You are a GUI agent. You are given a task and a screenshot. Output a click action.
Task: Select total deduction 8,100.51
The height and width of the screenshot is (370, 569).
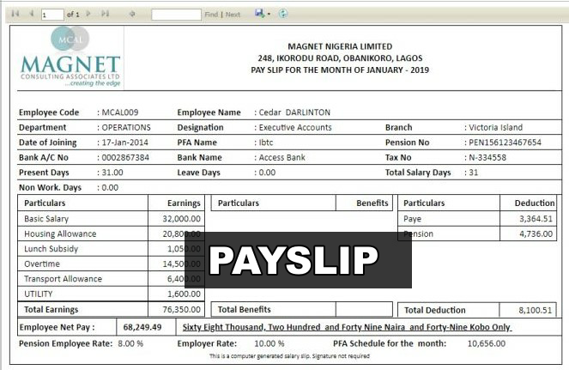[x=536, y=311]
